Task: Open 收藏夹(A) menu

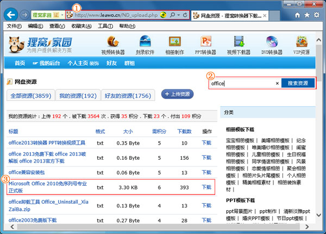Action: tap(81, 26)
